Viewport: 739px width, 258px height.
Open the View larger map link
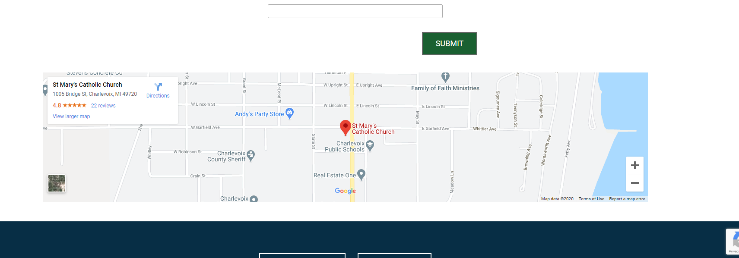[71, 116]
